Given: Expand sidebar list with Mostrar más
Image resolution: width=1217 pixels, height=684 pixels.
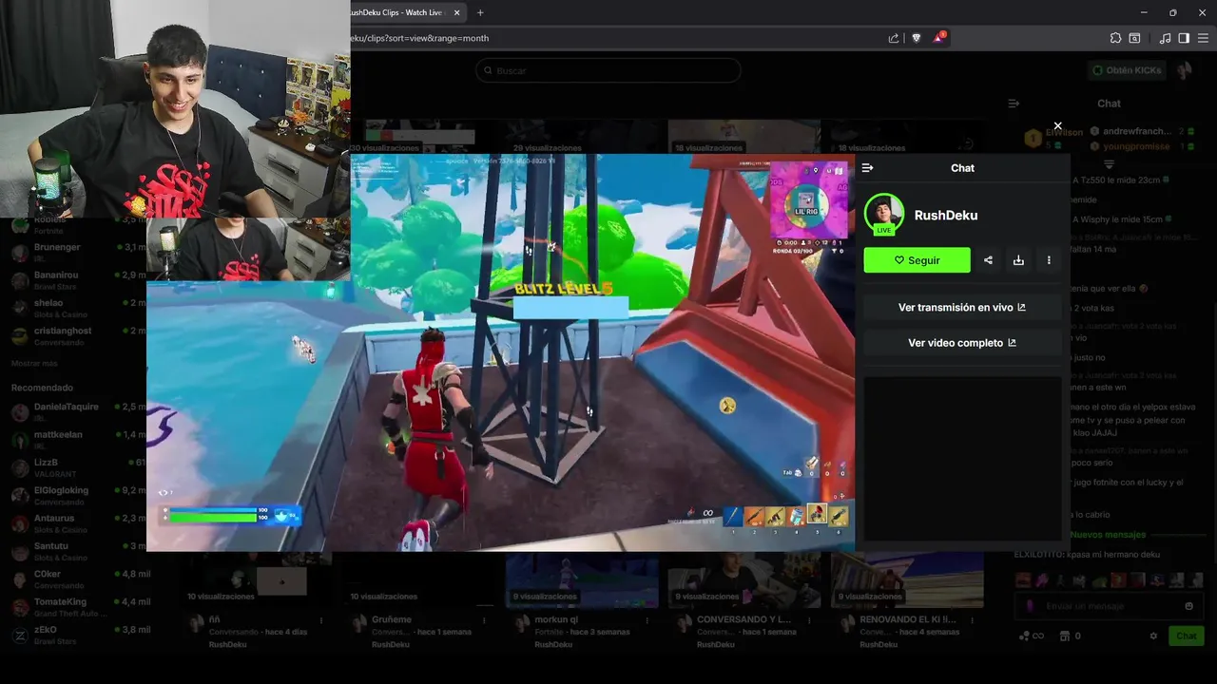Looking at the screenshot, I should pyautogui.click(x=34, y=364).
